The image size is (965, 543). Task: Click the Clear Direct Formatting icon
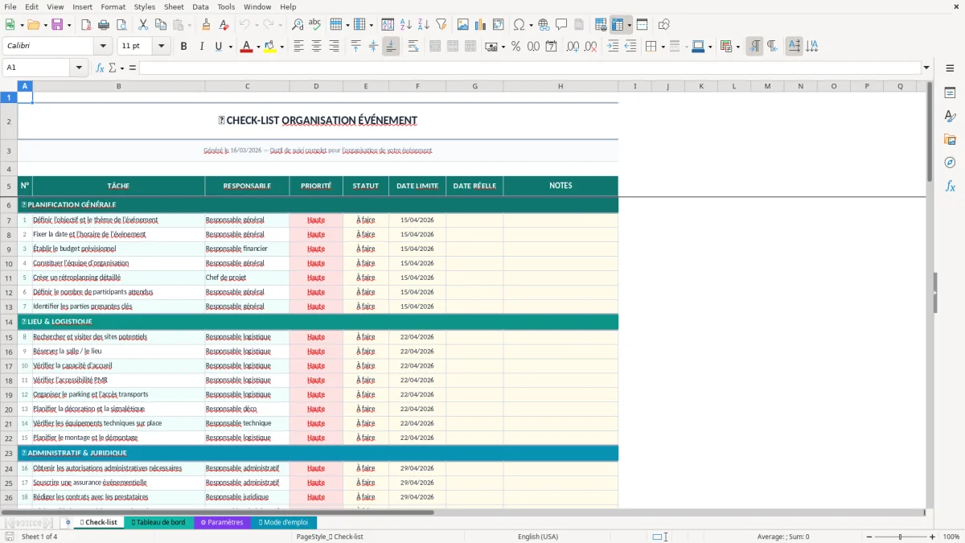tap(223, 25)
